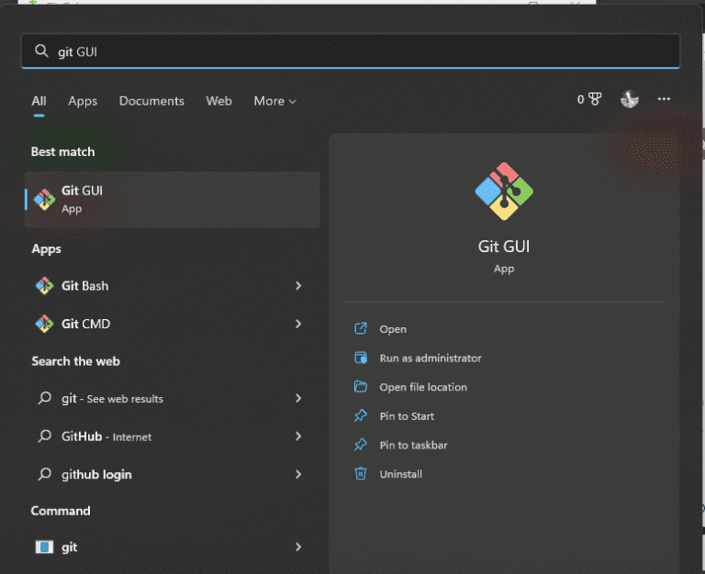Select the git command result

[x=173, y=547]
